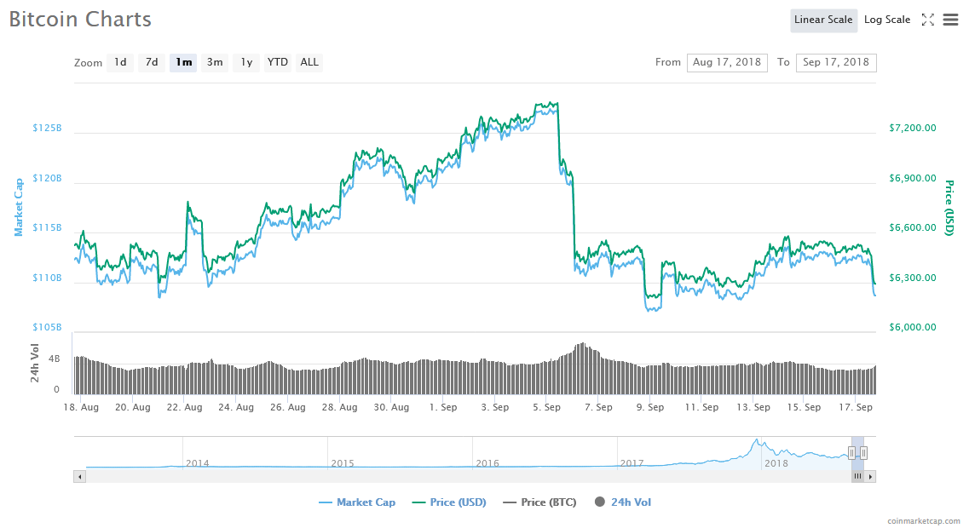The width and height of the screenshot is (969, 528).
Task: Click the left range handle in navigator
Action: [x=851, y=453]
